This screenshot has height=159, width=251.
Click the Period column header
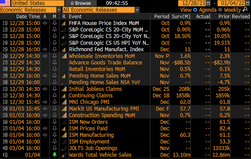[162, 16]
